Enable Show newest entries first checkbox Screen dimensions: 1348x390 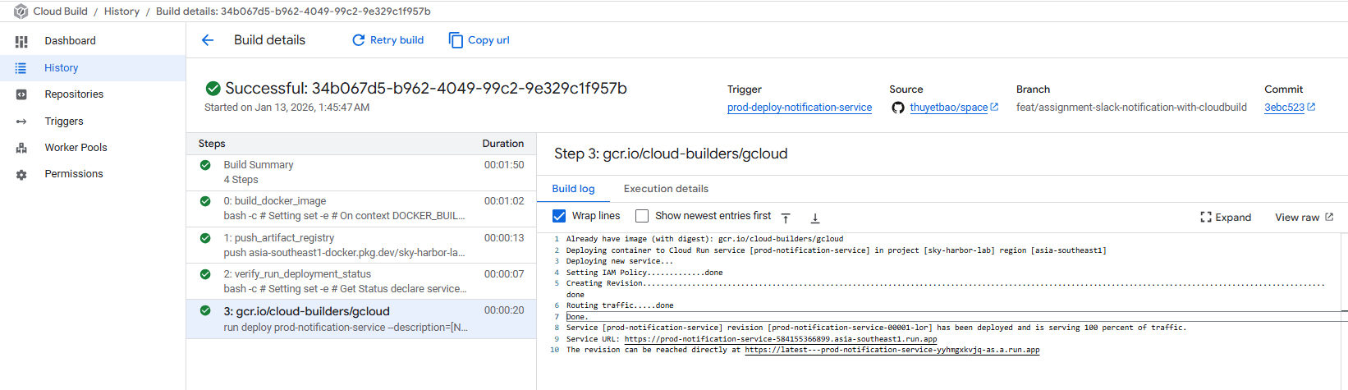point(642,216)
